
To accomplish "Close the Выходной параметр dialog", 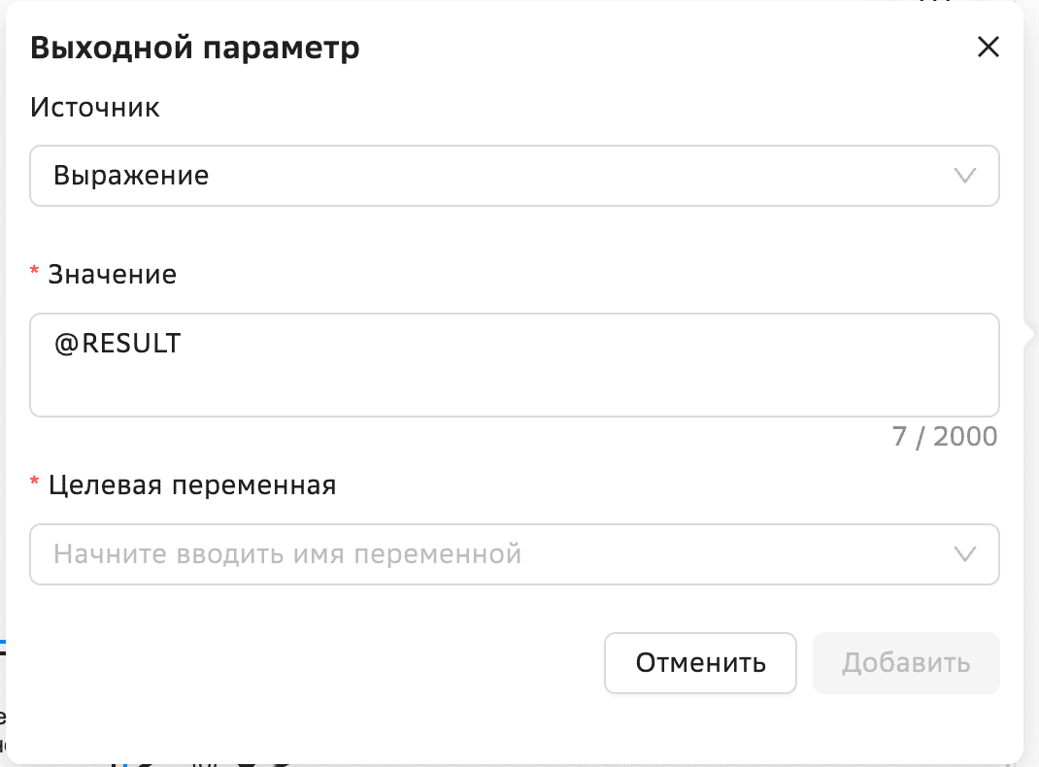I will (988, 48).
